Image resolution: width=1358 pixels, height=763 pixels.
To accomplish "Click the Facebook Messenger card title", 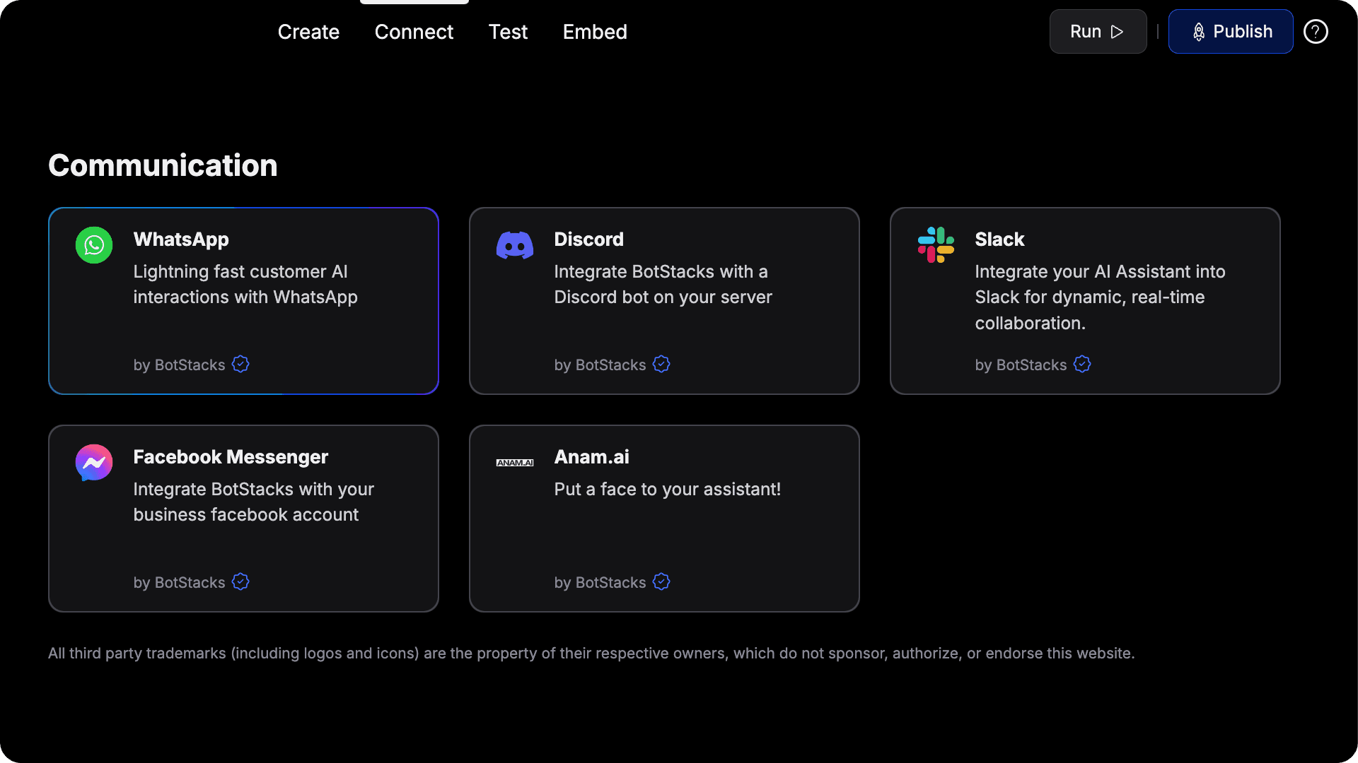I will click(231, 457).
